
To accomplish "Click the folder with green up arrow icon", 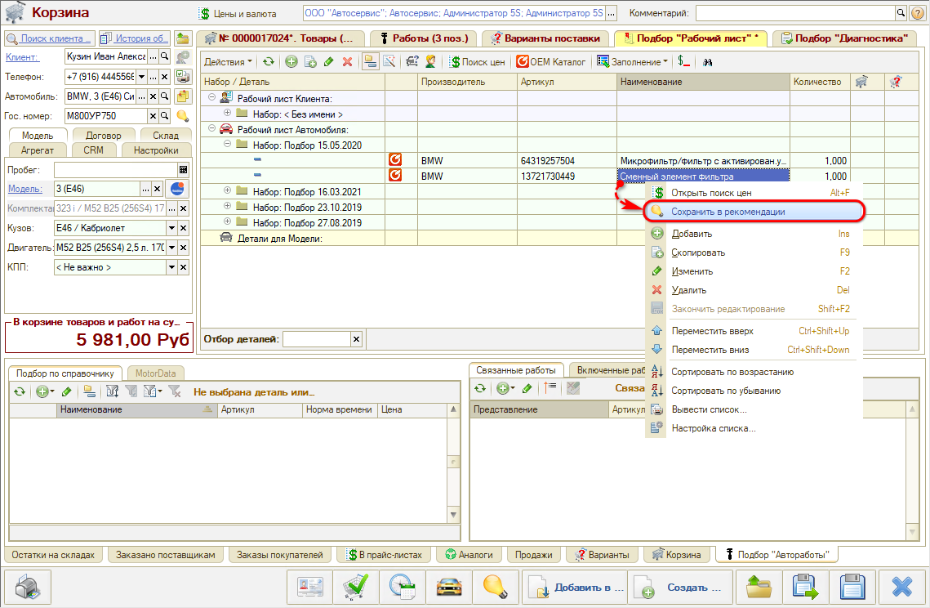I will [x=759, y=588].
